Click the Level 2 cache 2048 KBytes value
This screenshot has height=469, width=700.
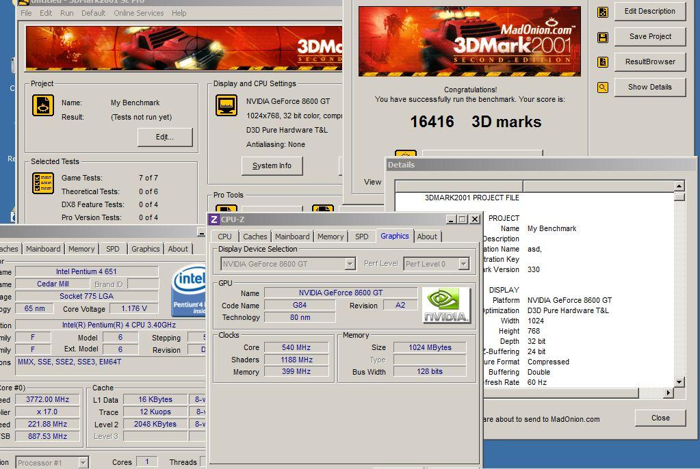coord(155,424)
